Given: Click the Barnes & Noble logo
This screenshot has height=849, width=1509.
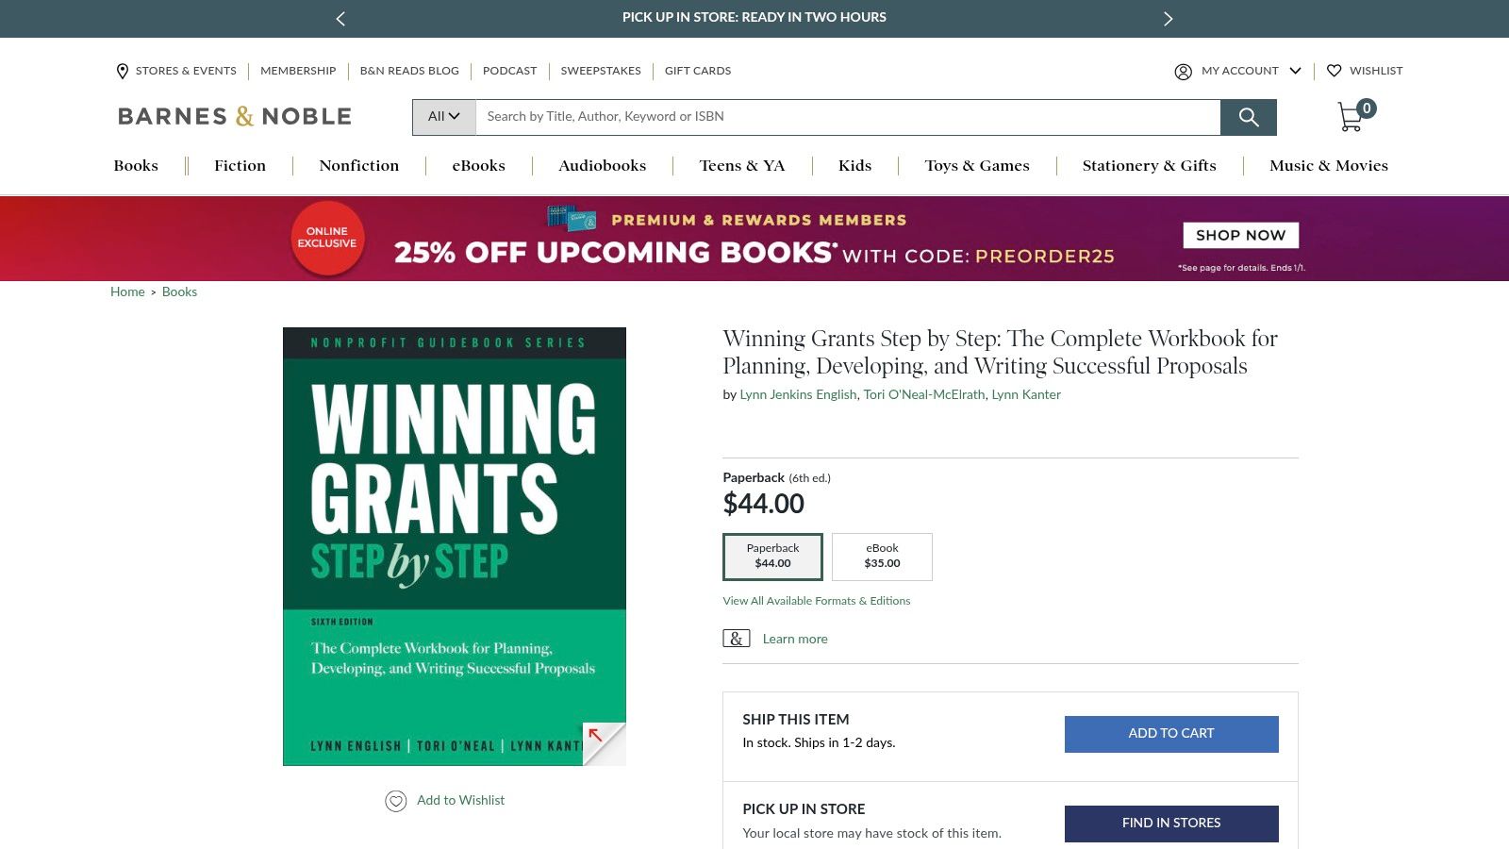Looking at the screenshot, I should pyautogui.click(x=235, y=117).
